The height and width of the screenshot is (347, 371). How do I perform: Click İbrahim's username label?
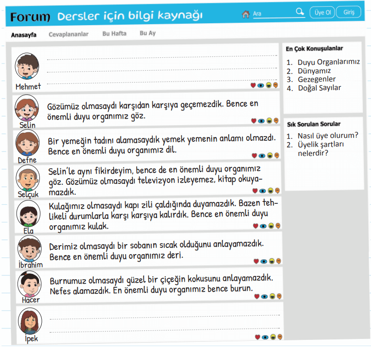tap(30, 265)
